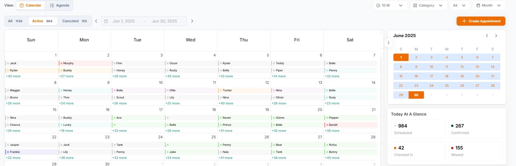Image resolution: width=516 pixels, height=166 pixels.
Task: Select June 28 in mini calendar
Action: (493, 86)
